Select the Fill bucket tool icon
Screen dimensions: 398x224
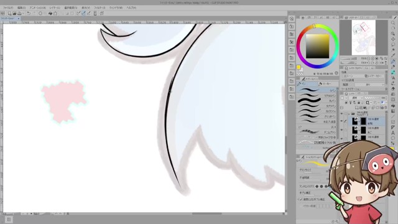(x=393, y=105)
